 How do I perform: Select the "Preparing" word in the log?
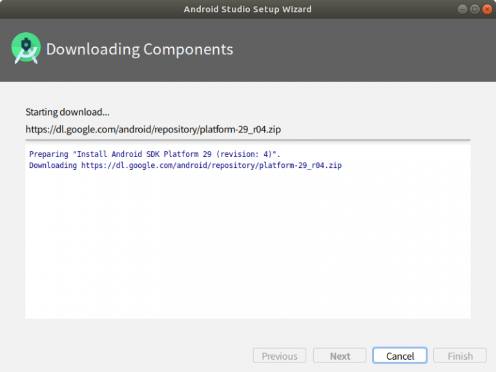point(49,154)
